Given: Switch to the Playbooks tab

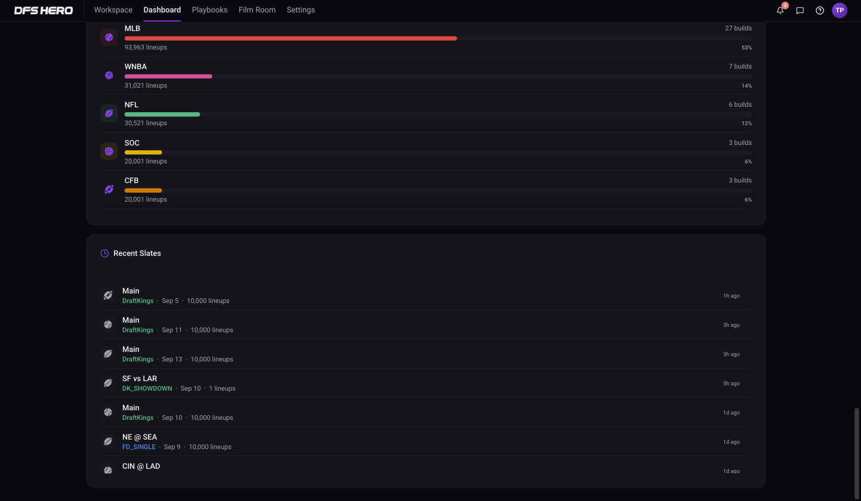Looking at the screenshot, I should click(x=209, y=10).
